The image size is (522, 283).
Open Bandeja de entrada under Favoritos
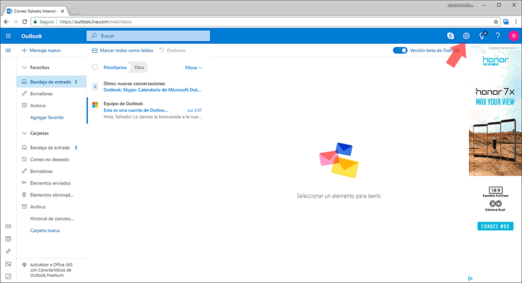tap(52, 82)
